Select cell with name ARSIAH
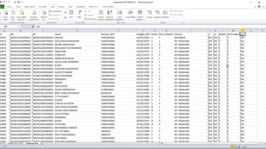The image size is (266, 149). [77, 38]
